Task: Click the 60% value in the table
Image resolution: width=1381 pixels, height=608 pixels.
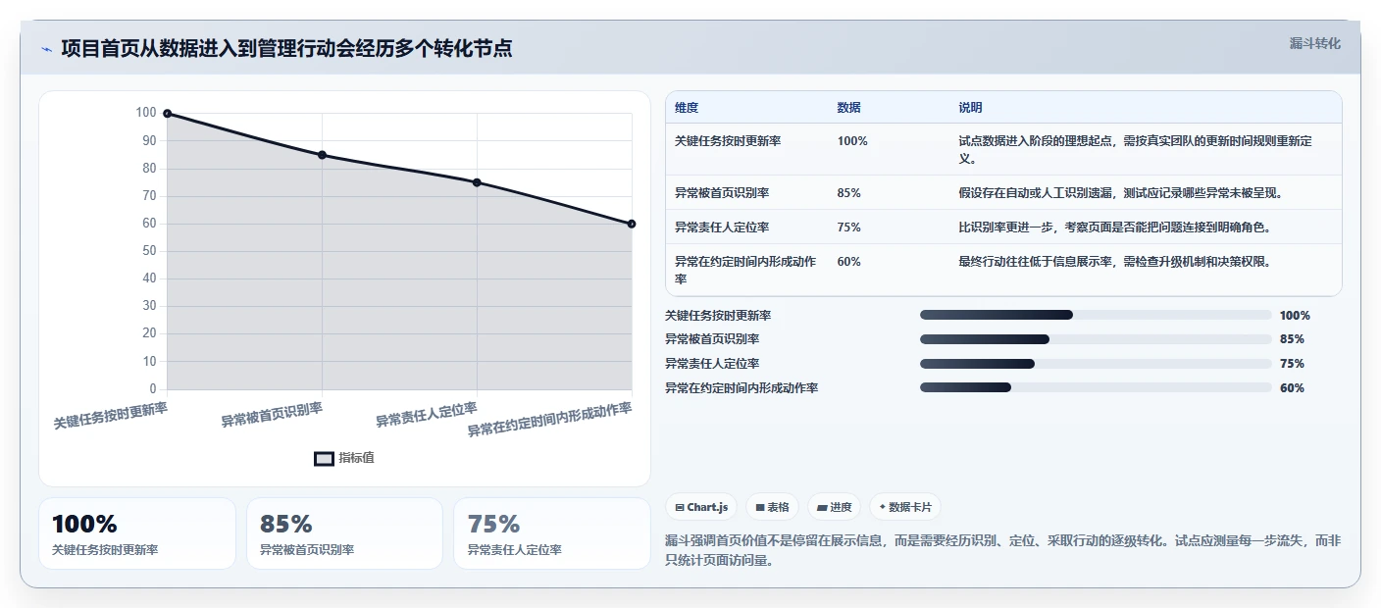Action: [849, 262]
